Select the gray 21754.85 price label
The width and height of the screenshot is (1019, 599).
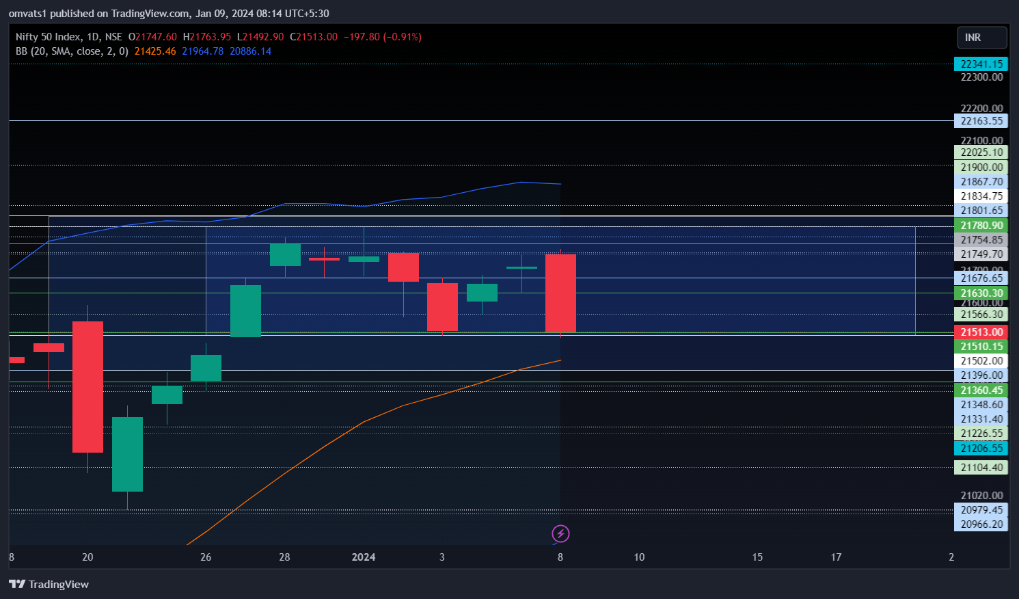[981, 240]
